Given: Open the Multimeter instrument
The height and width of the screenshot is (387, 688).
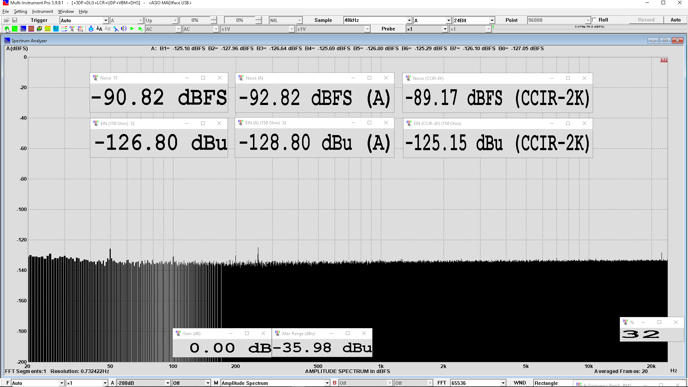Looking at the screenshot, I should (31, 29).
